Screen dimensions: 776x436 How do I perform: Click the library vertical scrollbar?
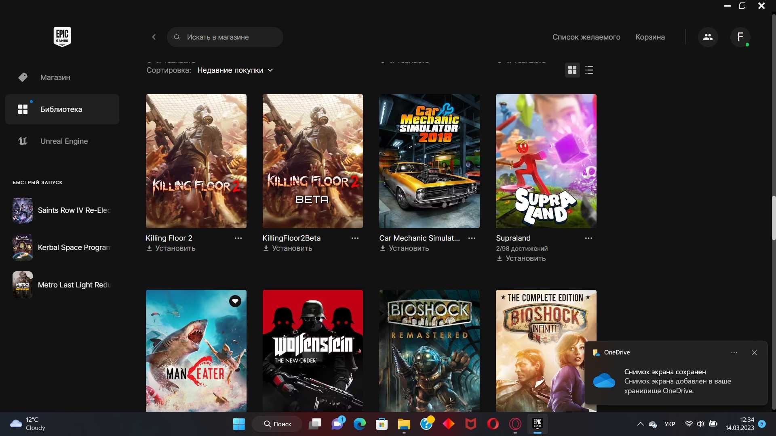(x=773, y=218)
